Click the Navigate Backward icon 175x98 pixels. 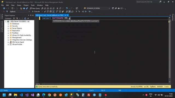[x=4, y=8]
